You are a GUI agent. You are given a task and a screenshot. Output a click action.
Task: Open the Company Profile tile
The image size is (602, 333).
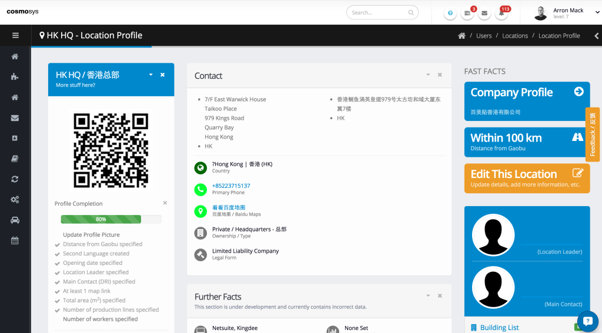click(x=527, y=101)
